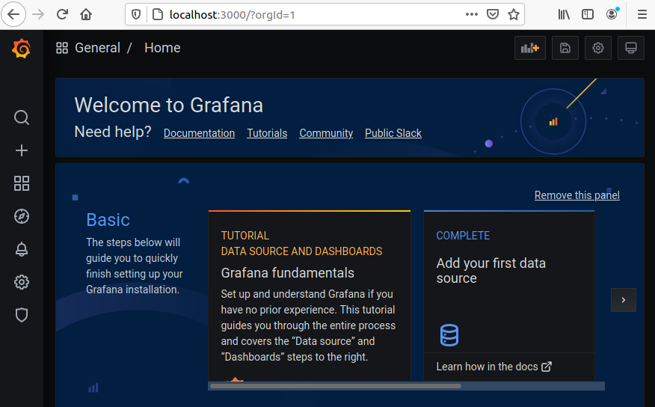The width and height of the screenshot is (655, 407).
Task: Open the Community link
Action: [326, 133]
